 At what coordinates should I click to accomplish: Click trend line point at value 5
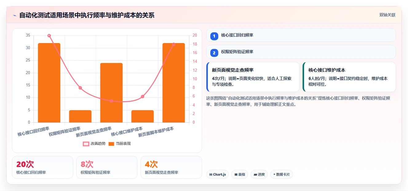111,101
